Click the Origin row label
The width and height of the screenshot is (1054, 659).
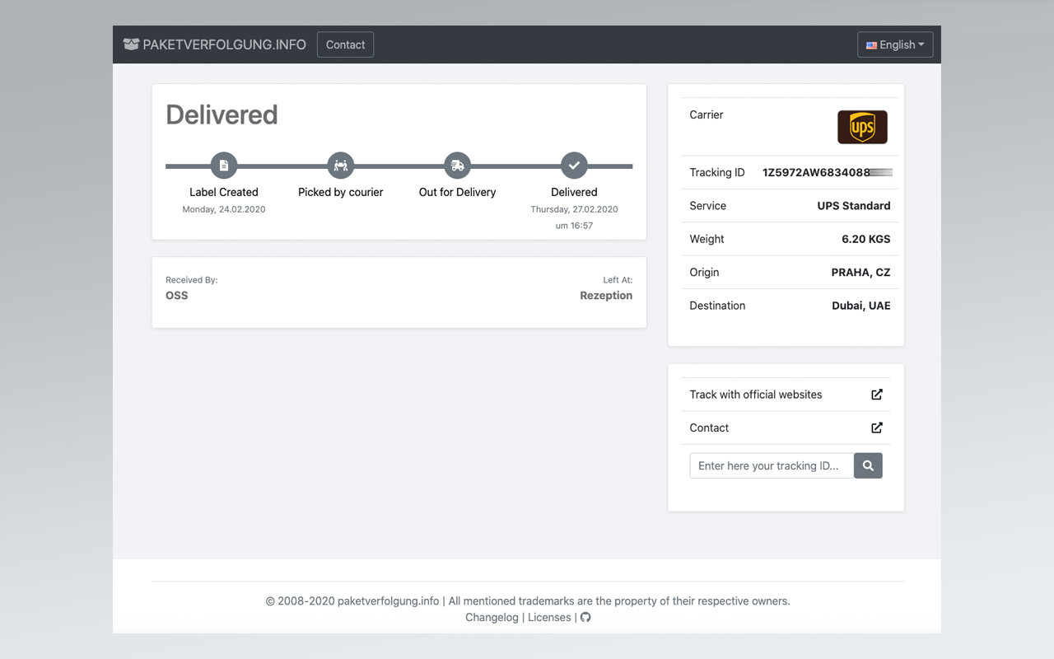click(705, 272)
